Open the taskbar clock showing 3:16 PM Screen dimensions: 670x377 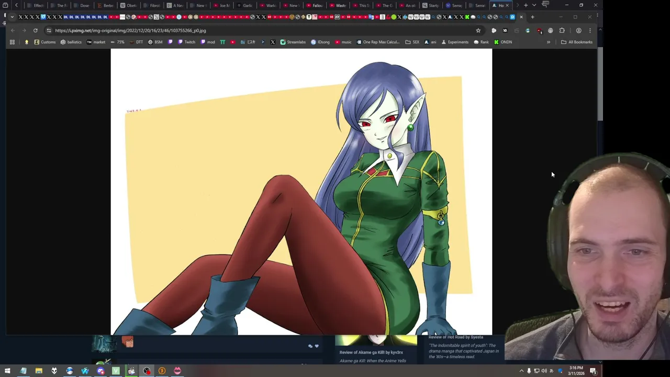[576, 371]
